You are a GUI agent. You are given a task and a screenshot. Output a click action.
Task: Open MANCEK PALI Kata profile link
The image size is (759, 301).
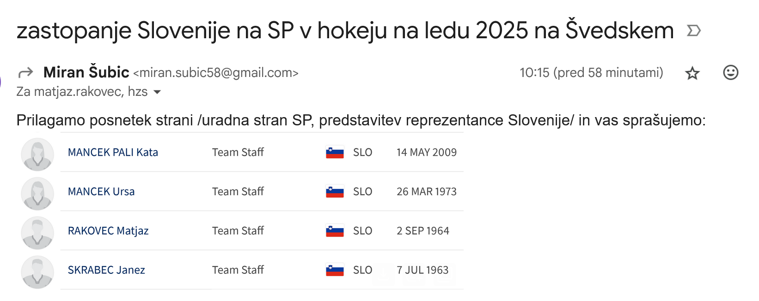[113, 152]
